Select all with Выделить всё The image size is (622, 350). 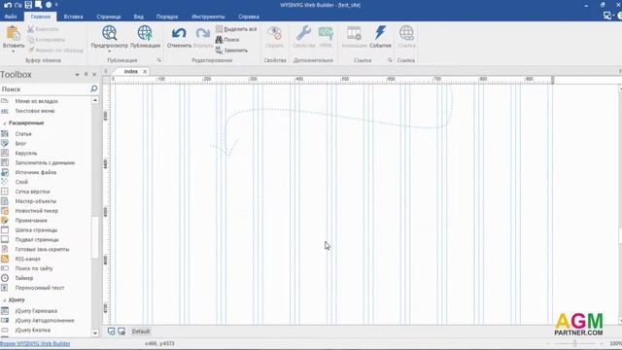click(236, 29)
